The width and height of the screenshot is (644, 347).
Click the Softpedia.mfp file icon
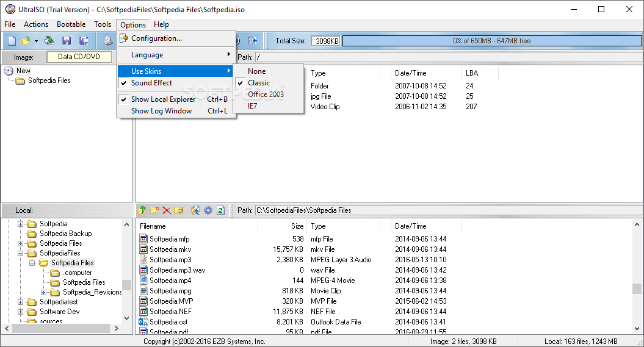coord(143,238)
